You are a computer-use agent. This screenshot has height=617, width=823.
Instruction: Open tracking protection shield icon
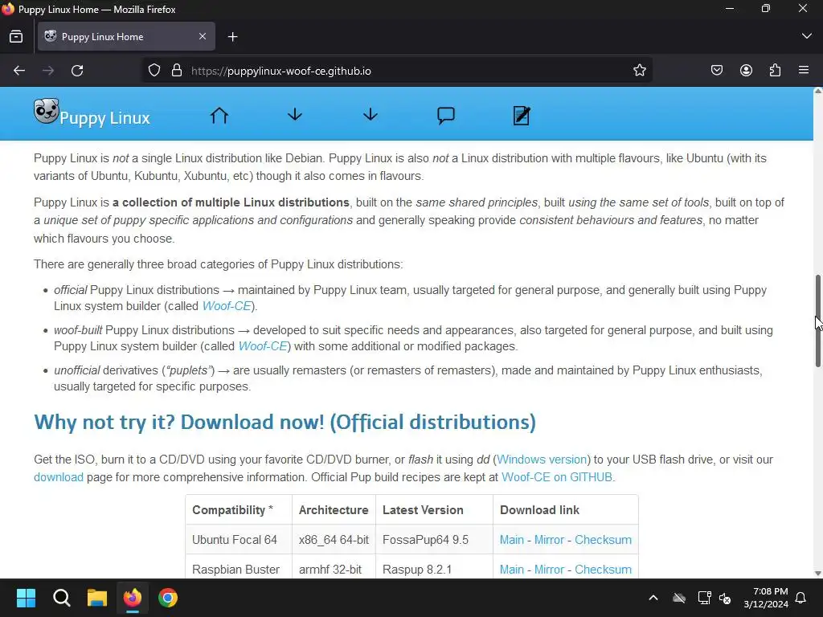154,71
